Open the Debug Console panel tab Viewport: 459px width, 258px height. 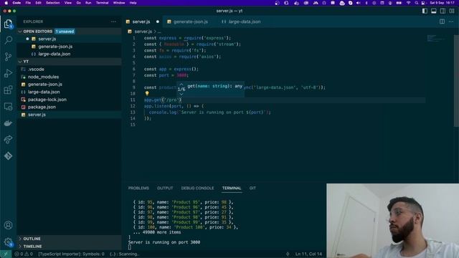pyautogui.click(x=197, y=188)
